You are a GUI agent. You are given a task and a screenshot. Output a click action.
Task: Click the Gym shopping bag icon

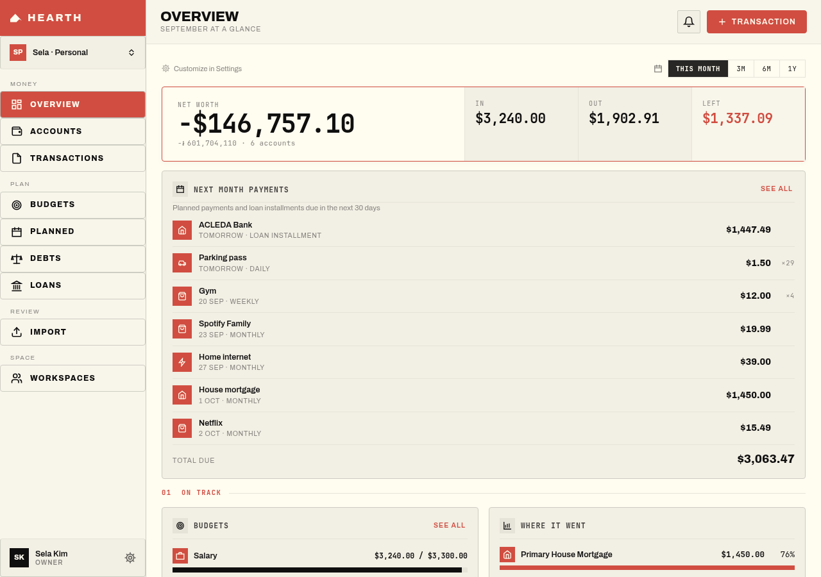point(182,296)
